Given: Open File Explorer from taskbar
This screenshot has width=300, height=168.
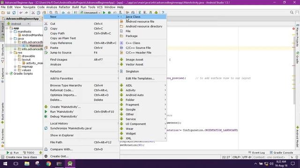Looking at the screenshot, I should click(27, 164).
